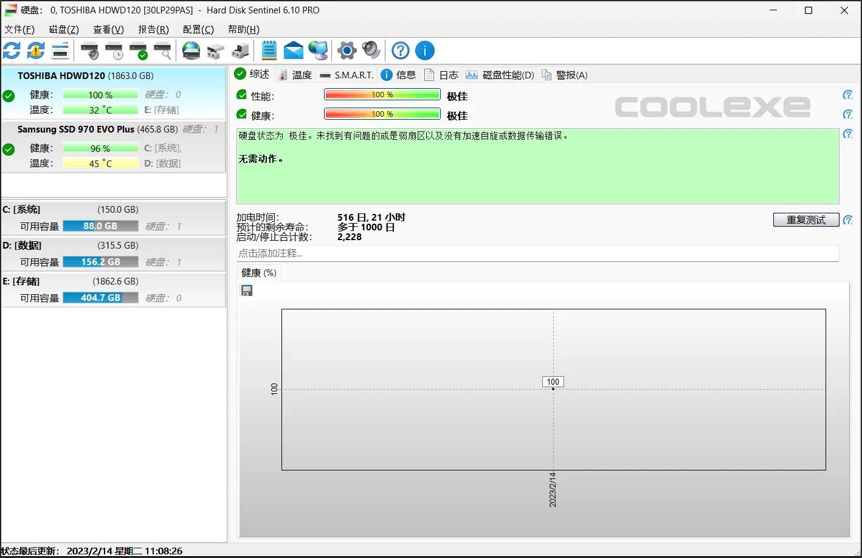Screen dimensions: 862x558
Task: Click the 状态最后更新 status bar text
Action: [x=91, y=551]
